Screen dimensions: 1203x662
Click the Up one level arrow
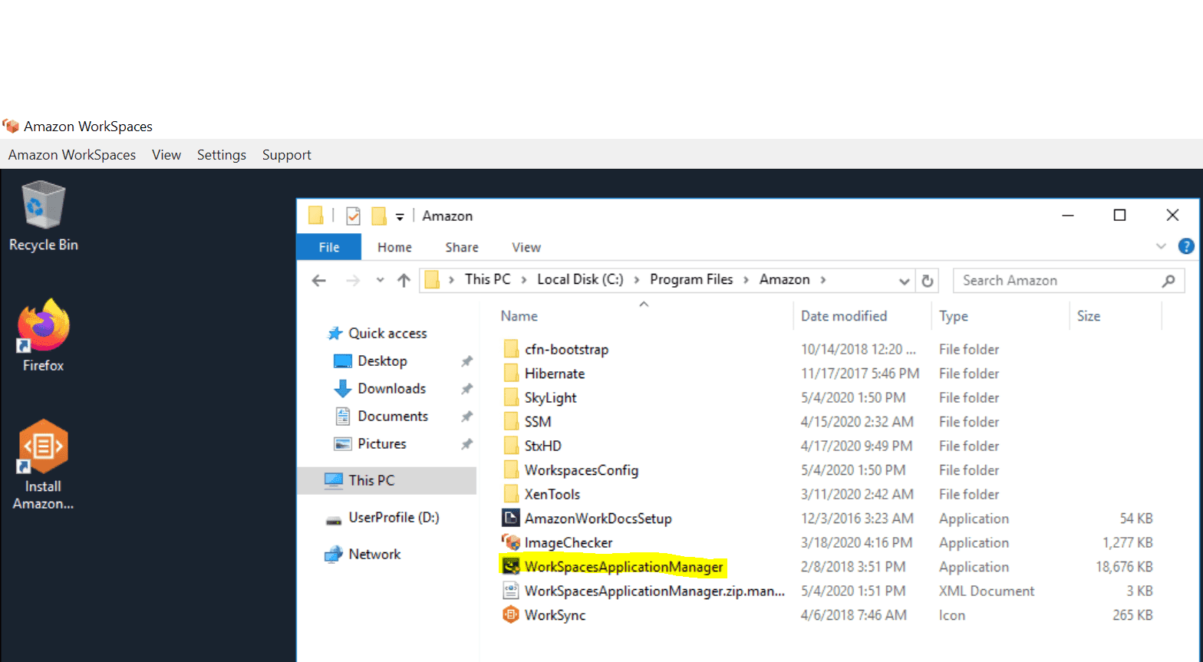404,281
